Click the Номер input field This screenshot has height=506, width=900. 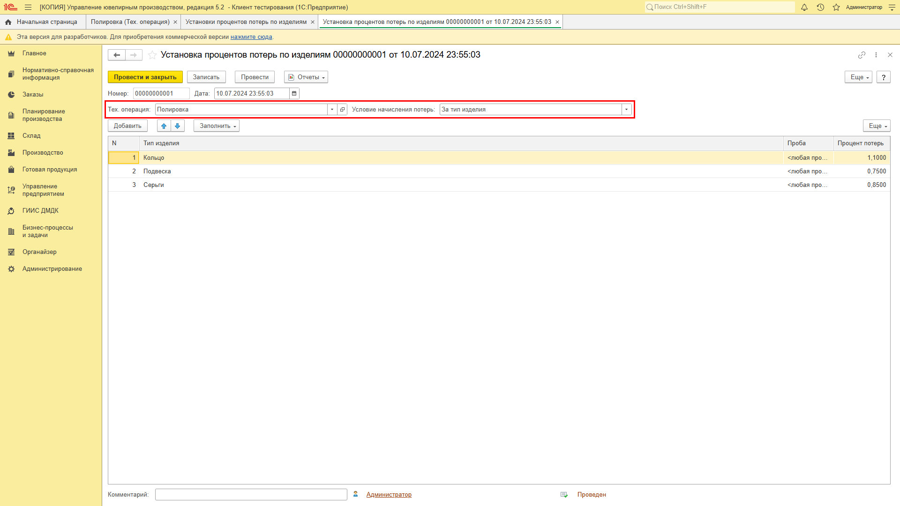(161, 93)
